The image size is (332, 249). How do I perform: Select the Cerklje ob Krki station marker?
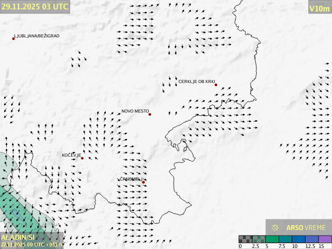(x=216, y=85)
